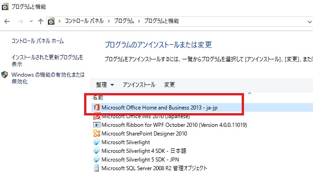
Task: Click the Microsoft Ribbon for WPF icon
Action: 96,125
